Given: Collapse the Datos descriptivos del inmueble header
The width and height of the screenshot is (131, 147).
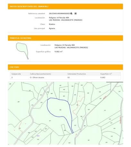Looking at the screenshot, I should click(65, 6).
